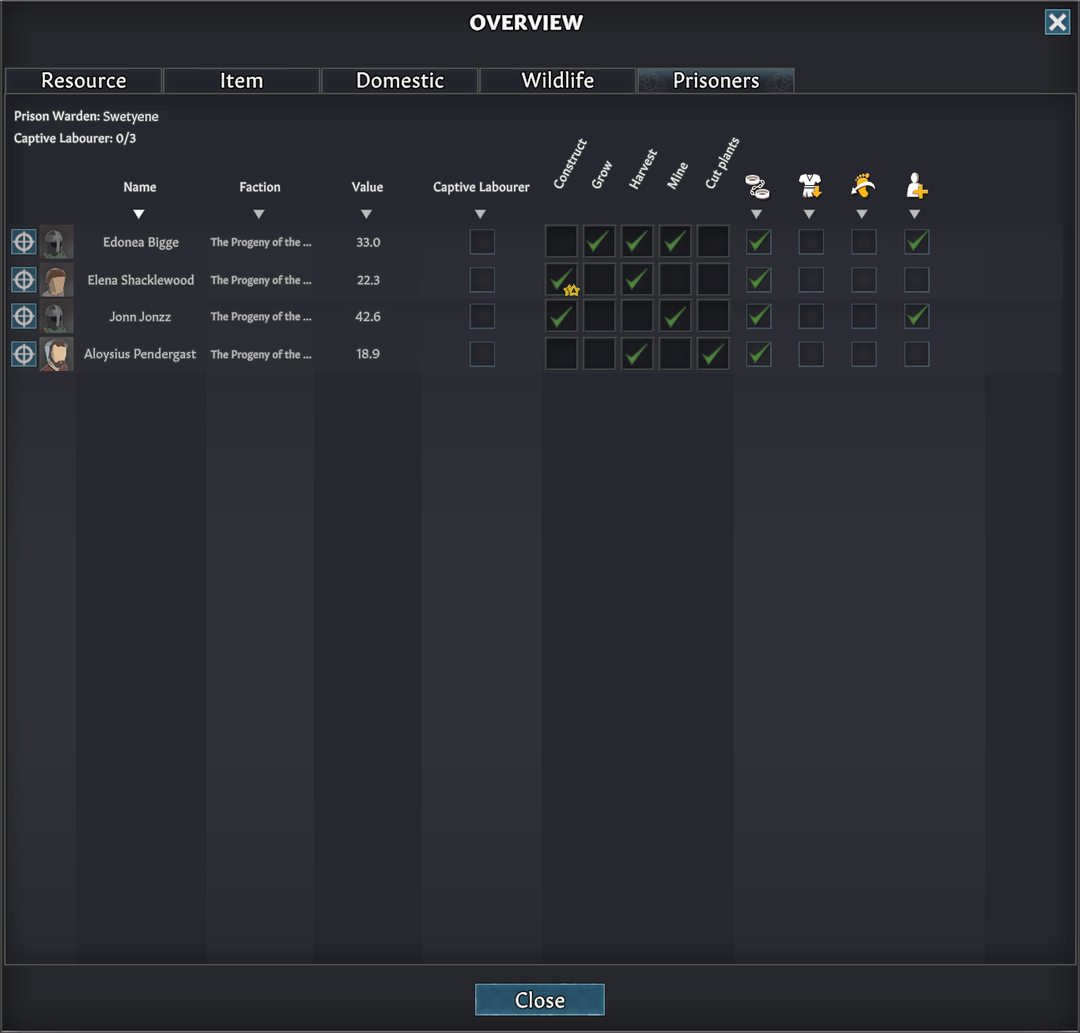This screenshot has width=1080, height=1033.
Task: Sort the list by the Value arrow
Action: coord(366,214)
